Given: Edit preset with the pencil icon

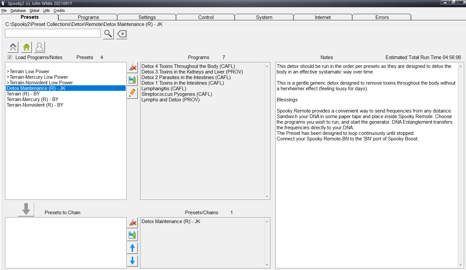Looking at the screenshot, I should click(132, 93).
